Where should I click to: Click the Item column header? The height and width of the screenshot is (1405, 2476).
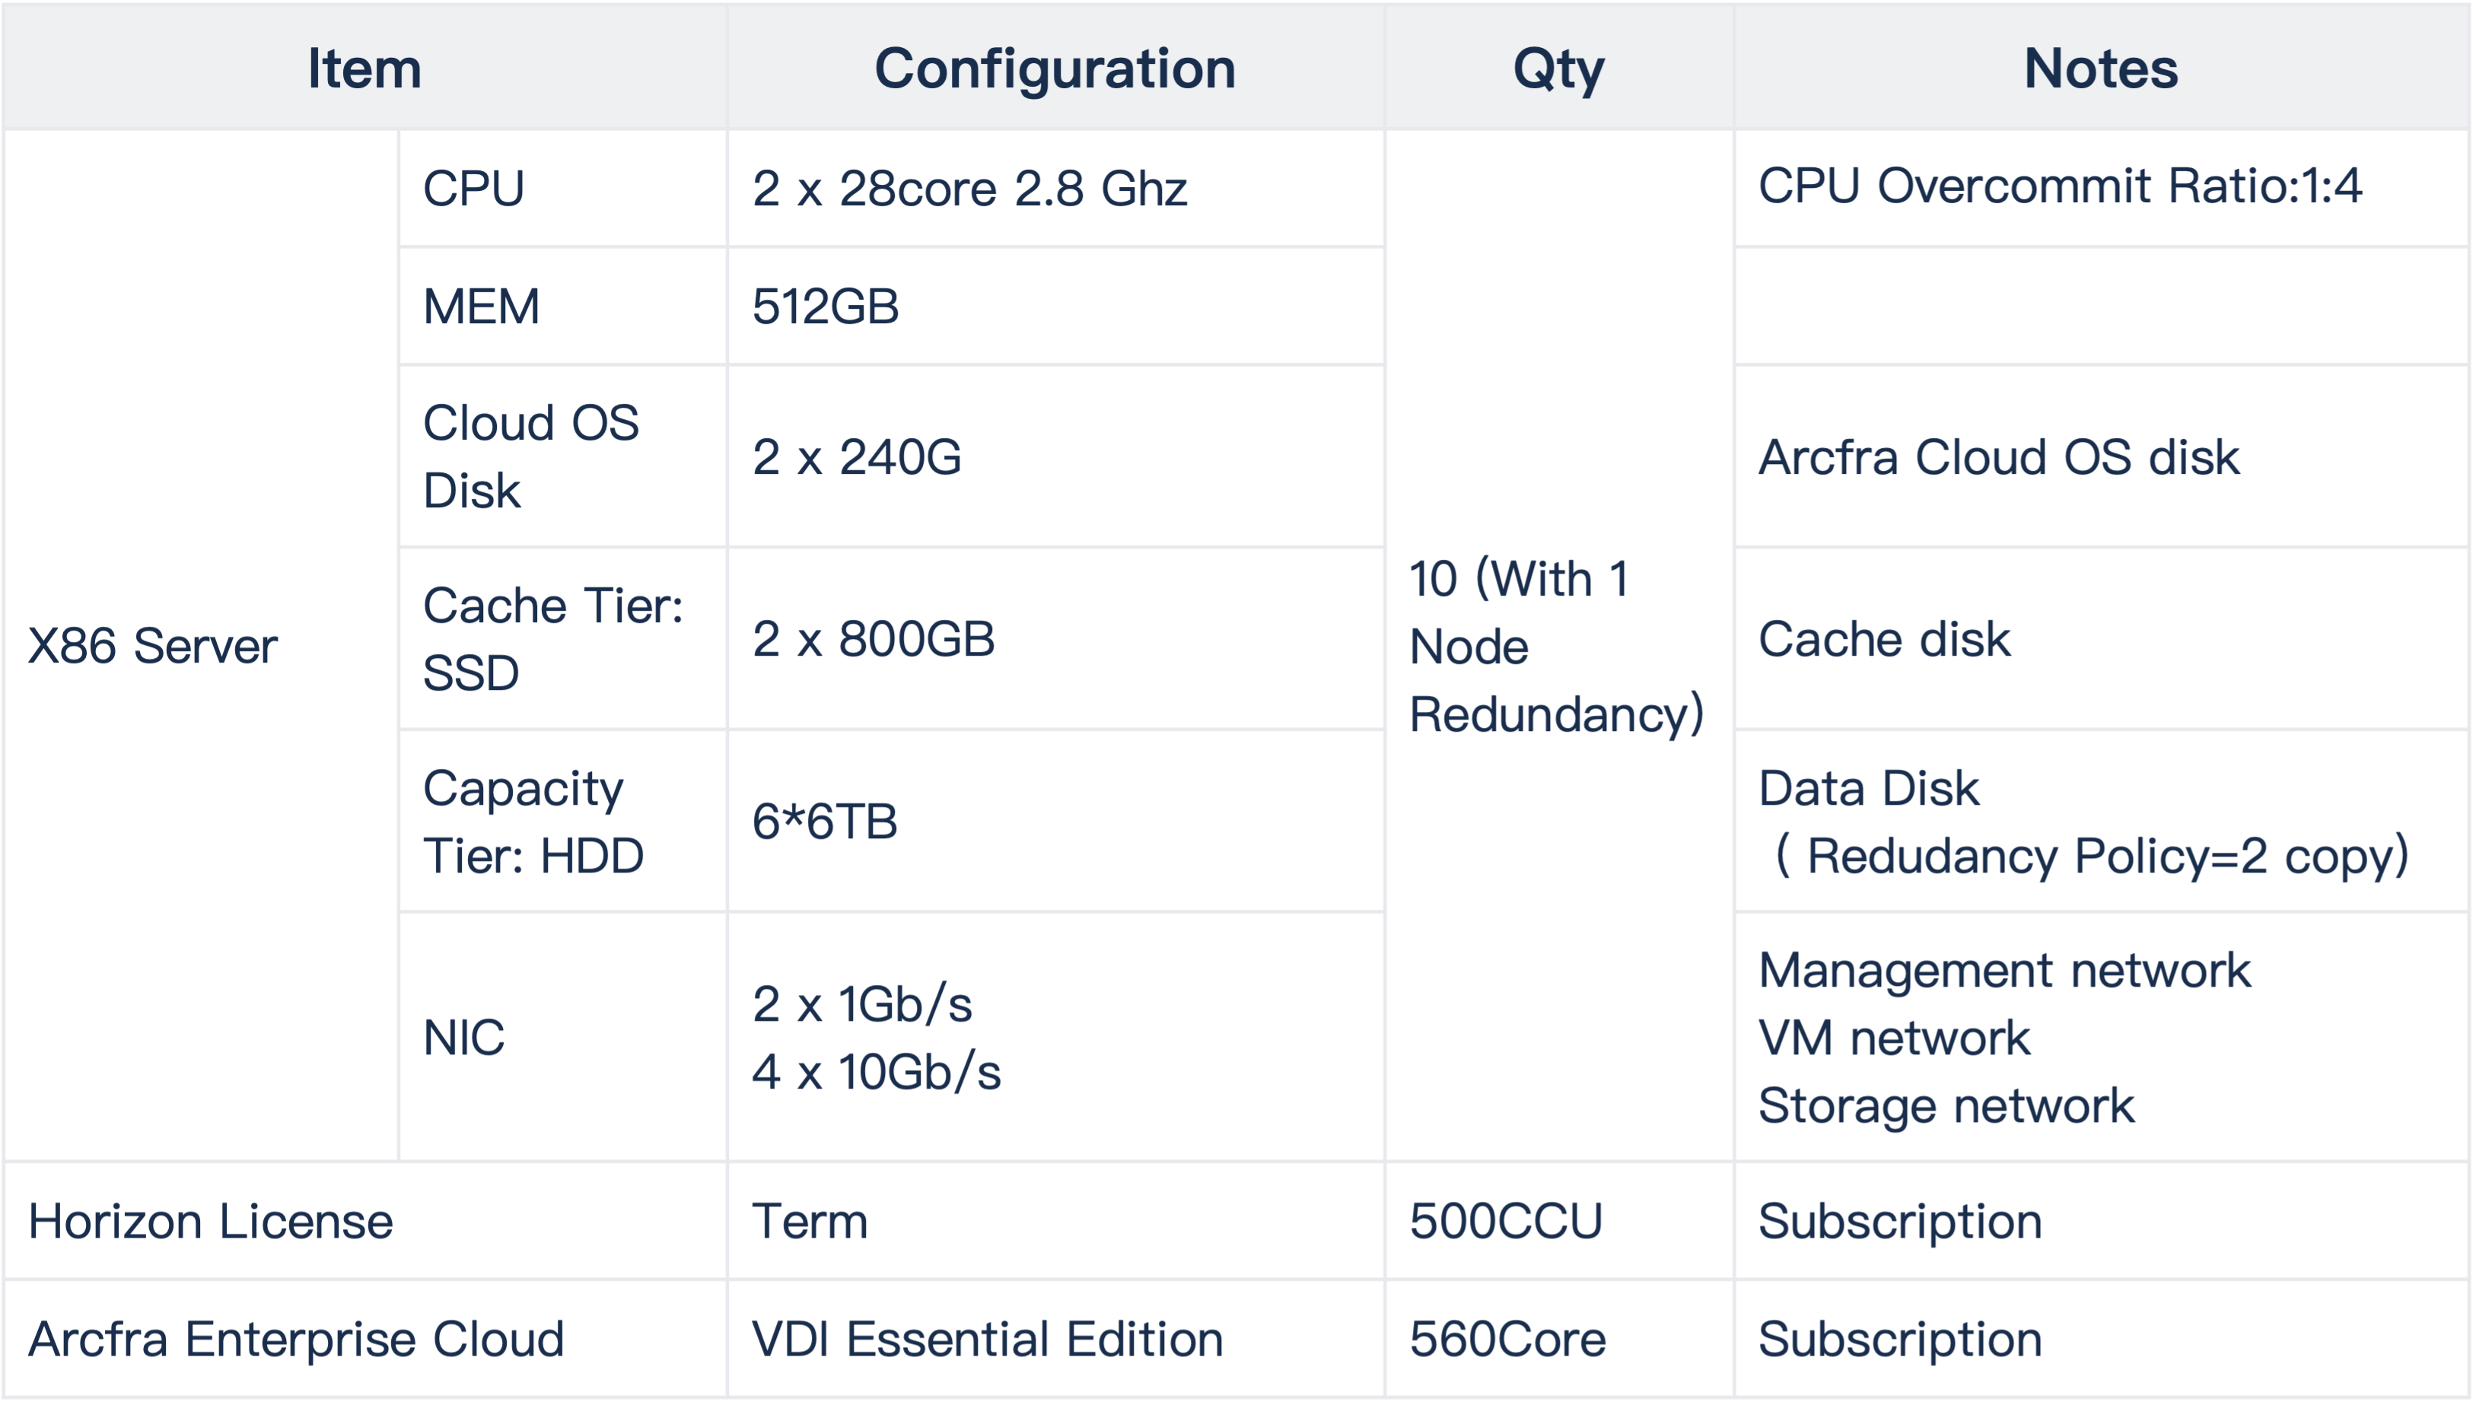coord(364,68)
